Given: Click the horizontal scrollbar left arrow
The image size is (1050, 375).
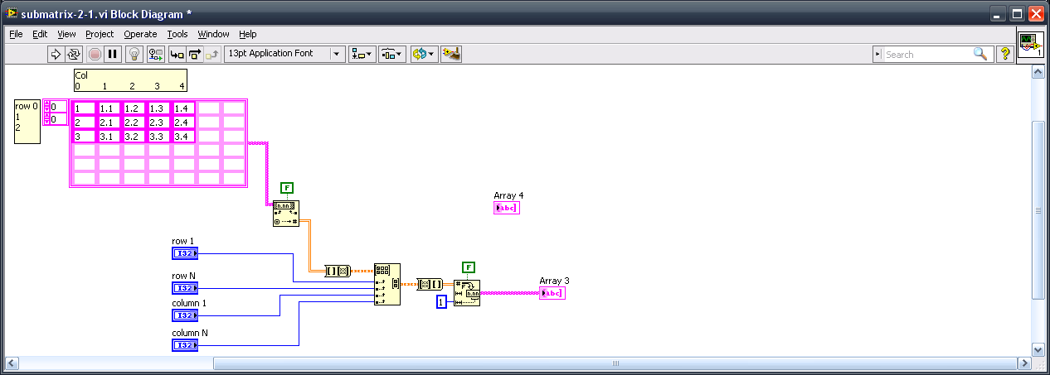Looking at the screenshot, I should (12, 363).
